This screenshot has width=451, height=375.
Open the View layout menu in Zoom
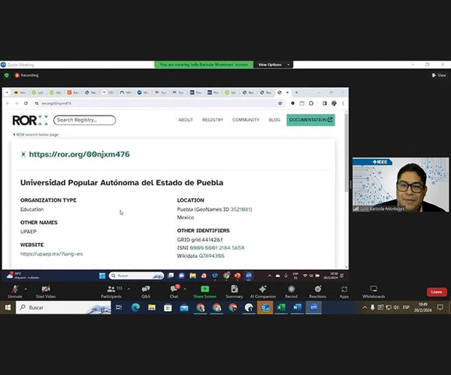[439, 75]
